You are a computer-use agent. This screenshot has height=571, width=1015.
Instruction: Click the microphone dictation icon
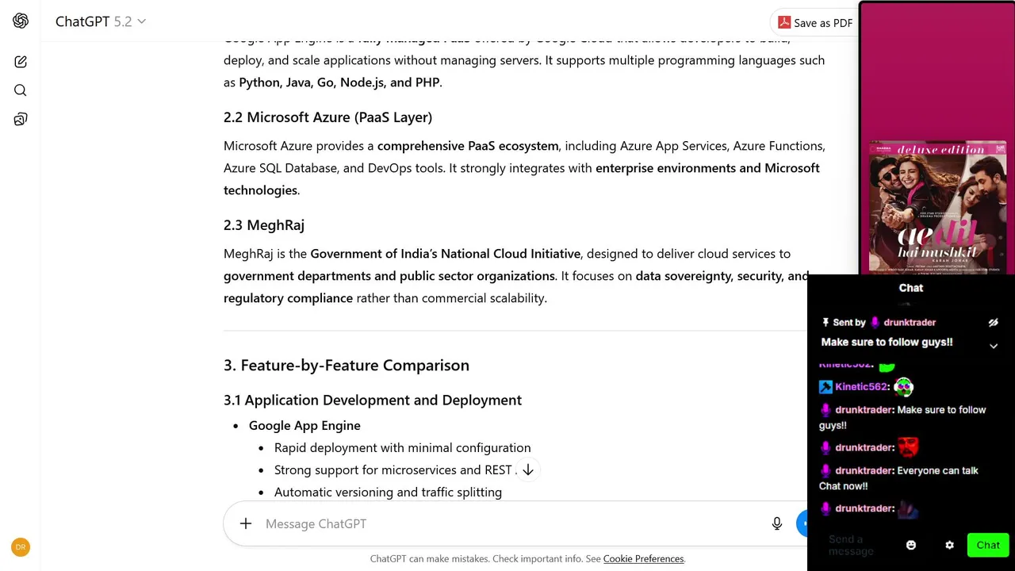[x=777, y=523]
